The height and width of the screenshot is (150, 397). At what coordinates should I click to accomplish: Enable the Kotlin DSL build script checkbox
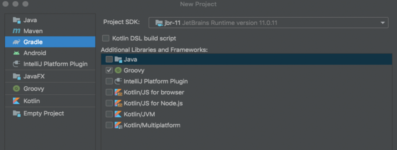click(105, 38)
